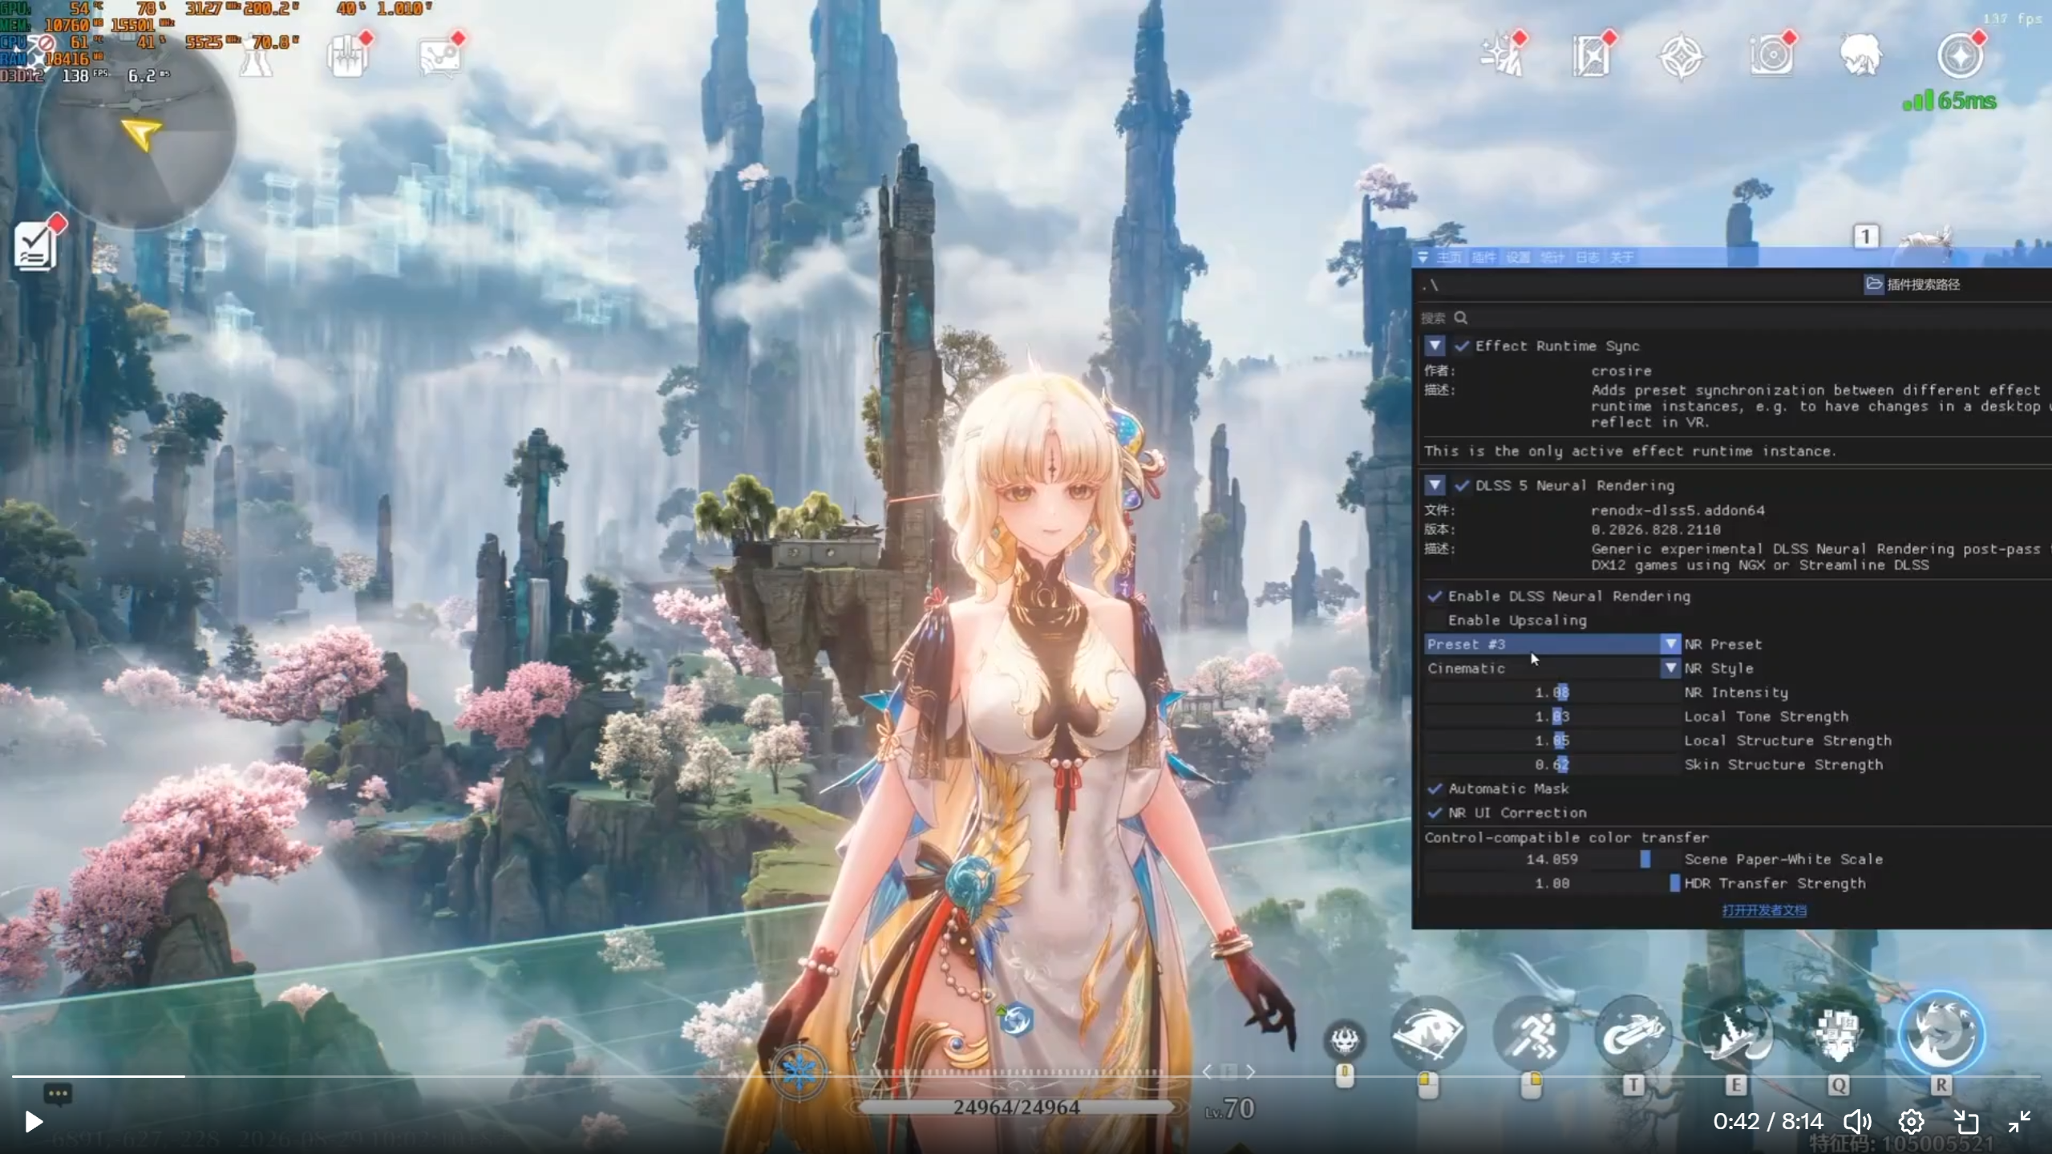Click the blue snowflake icon above health bar
Viewport: 2052px width, 1154px height.
(x=799, y=1071)
